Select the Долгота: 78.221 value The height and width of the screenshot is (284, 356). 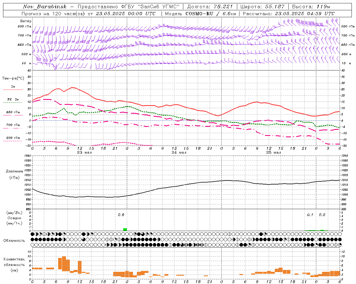210,7
